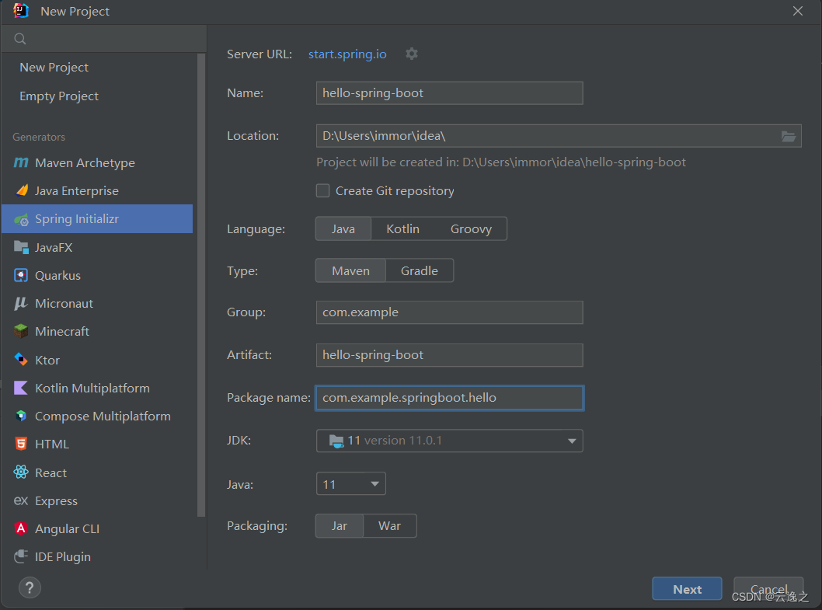The image size is (822, 610).
Task: Choose the Minecraft block icon
Action: (21, 331)
